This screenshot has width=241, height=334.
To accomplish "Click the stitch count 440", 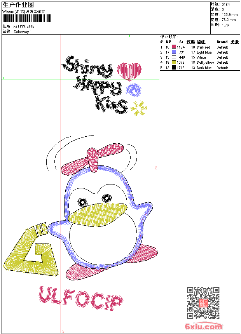I will pos(182,57).
